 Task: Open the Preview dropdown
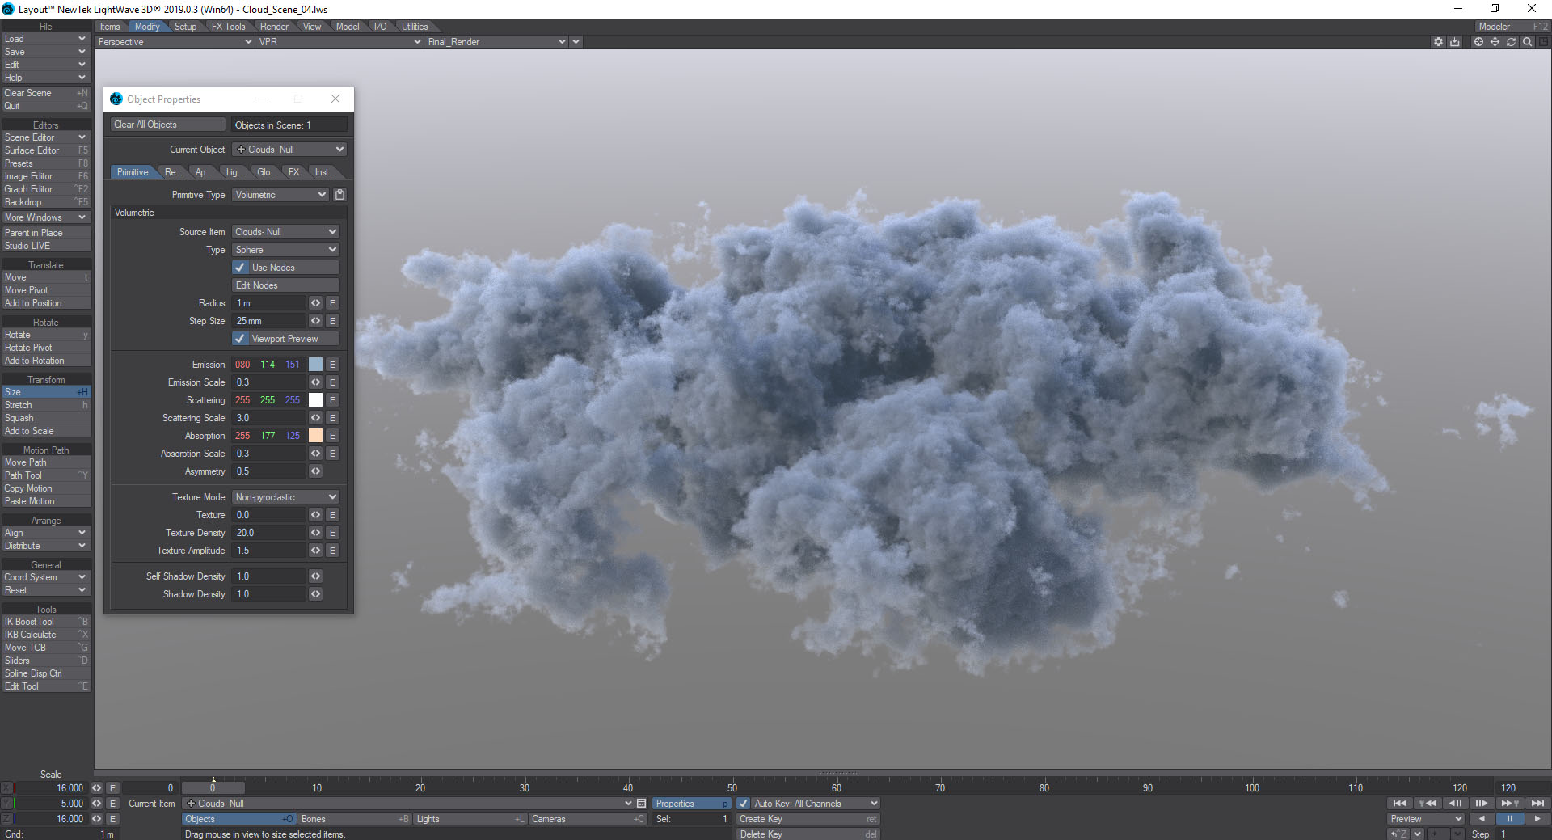(x=1426, y=819)
